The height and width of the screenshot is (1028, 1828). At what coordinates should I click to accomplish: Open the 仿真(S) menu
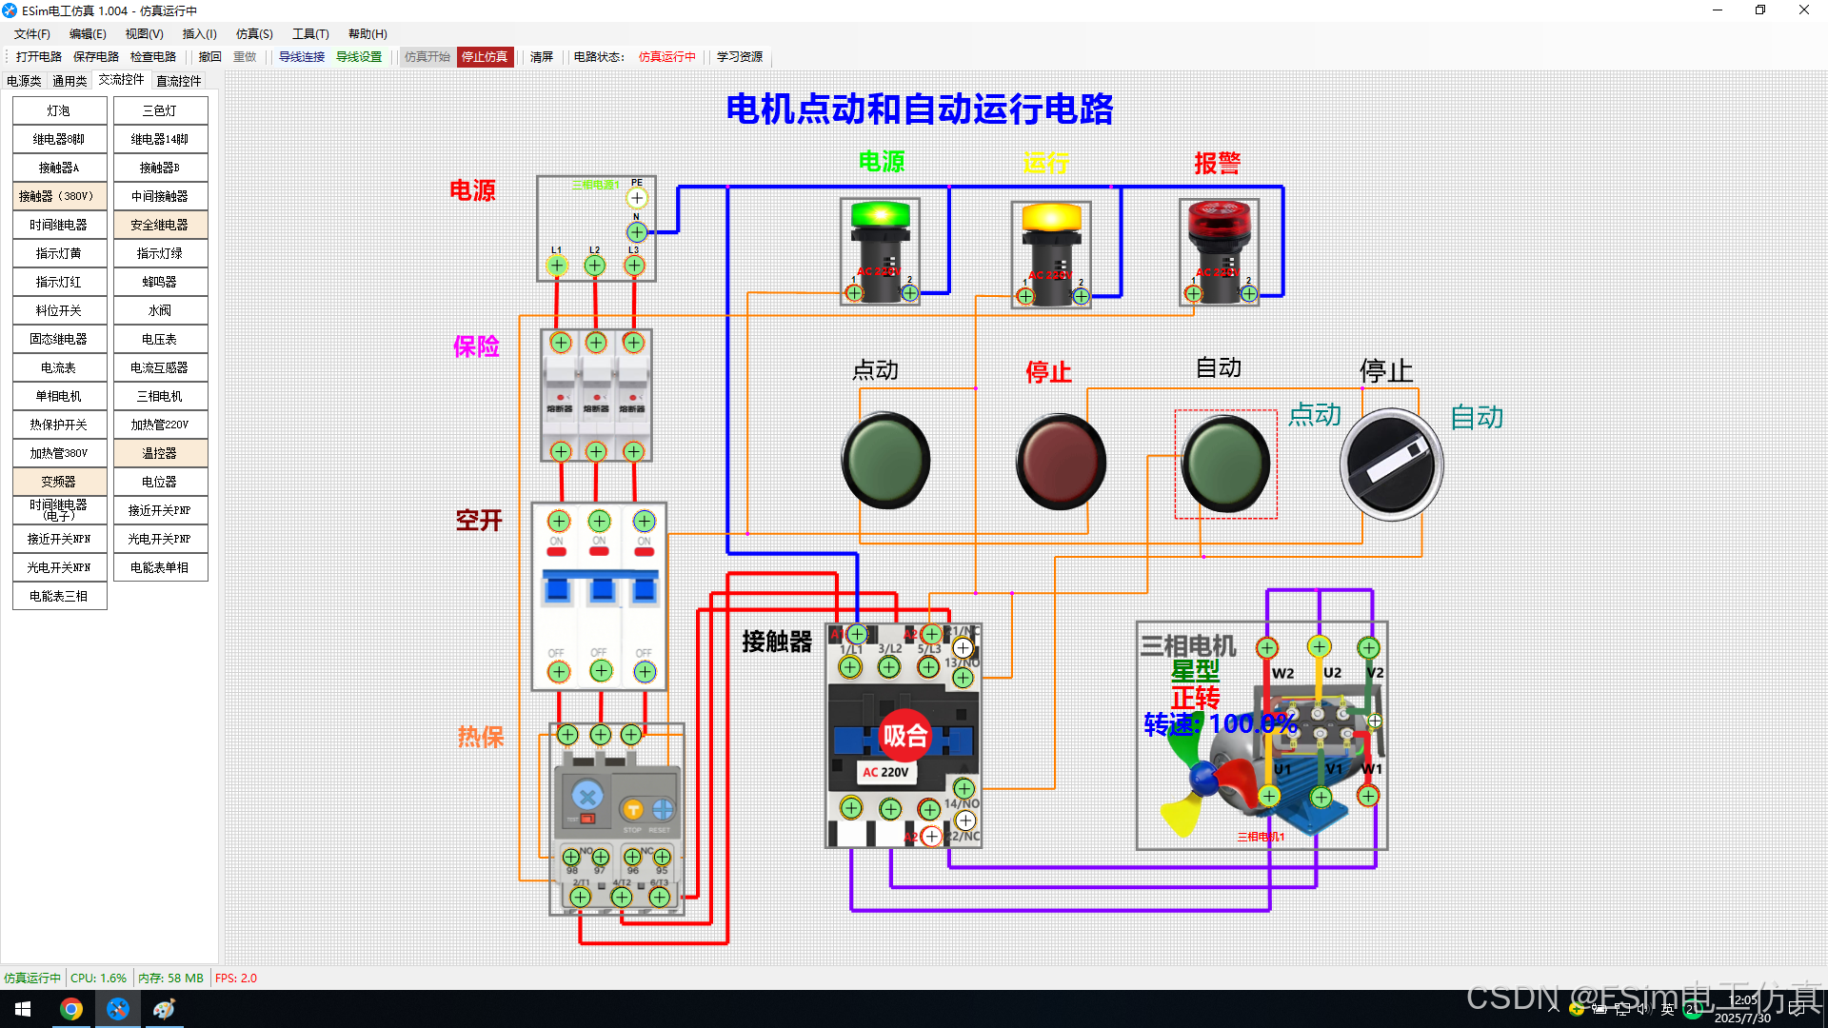254,34
